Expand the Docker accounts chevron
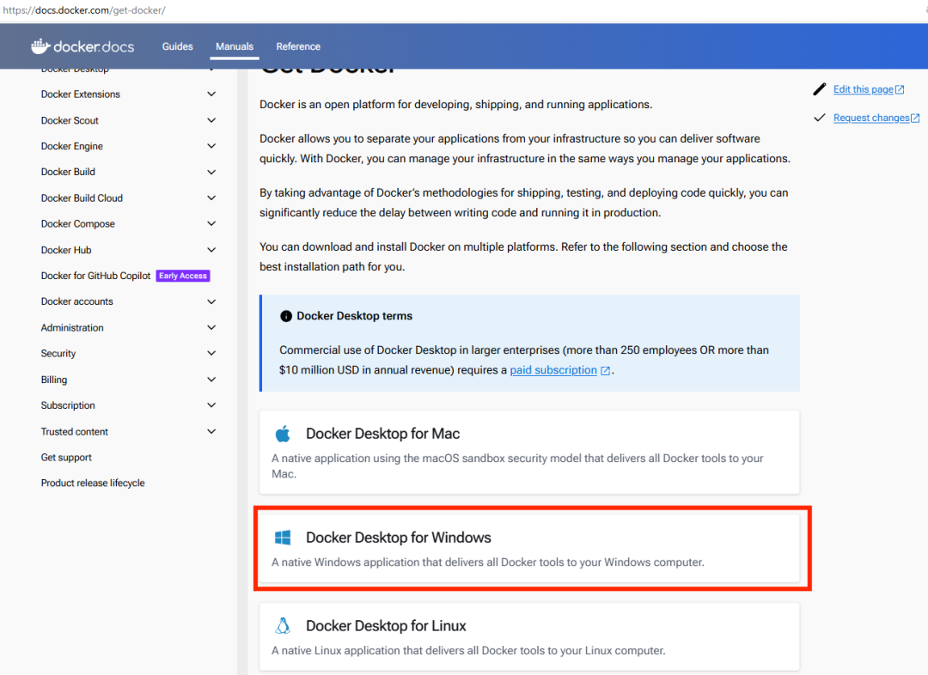 click(211, 301)
